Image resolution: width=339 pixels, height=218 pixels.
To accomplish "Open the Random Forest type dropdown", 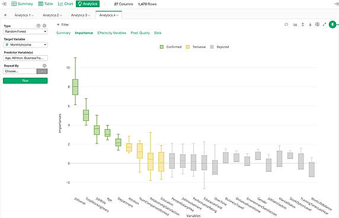I will (x=25, y=31).
